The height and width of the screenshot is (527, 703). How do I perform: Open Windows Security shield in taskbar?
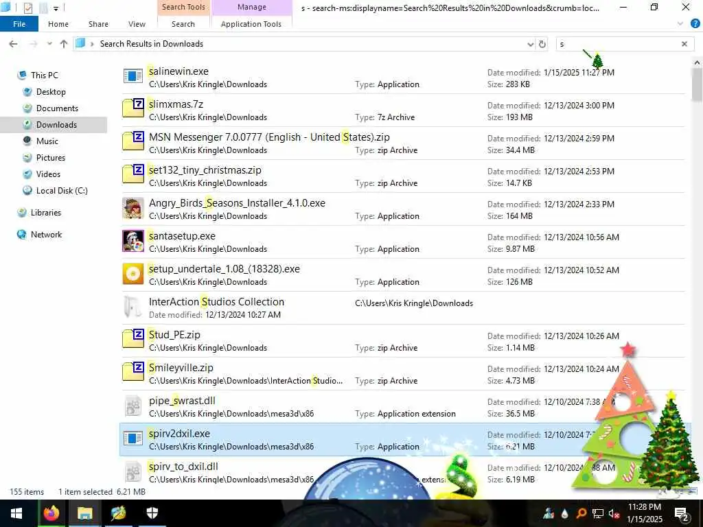[x=152, y=513]
